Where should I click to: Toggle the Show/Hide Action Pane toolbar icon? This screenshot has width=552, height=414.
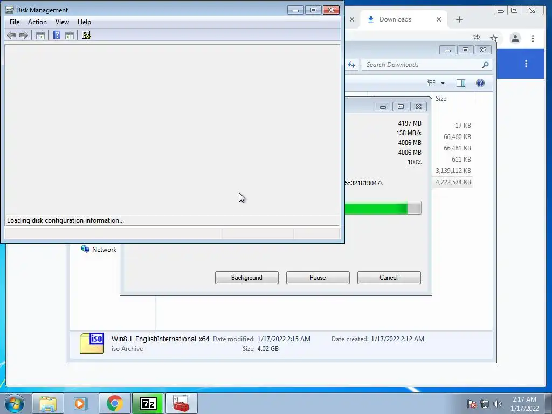tap(70, 35)
